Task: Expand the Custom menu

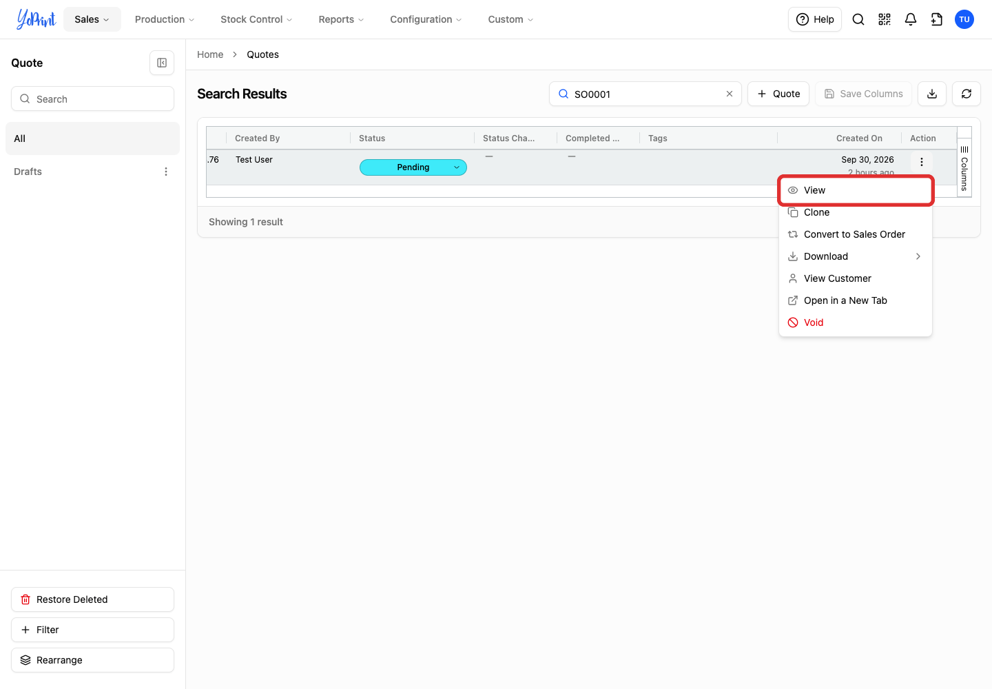Action: click(510, 19)
